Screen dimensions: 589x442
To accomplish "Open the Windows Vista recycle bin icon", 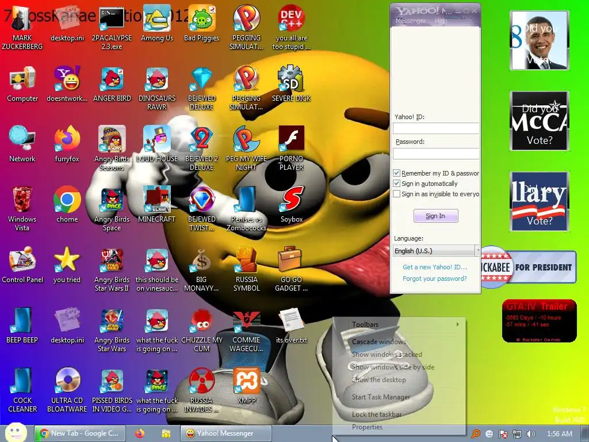I will [x=22, y=209].
